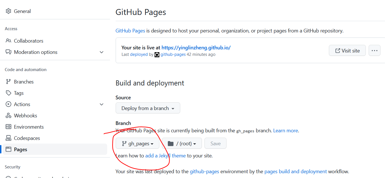This screenshot has height=178, width=385.
Task: Click the external link icon in Visit site
Action: click(x=338, y=50)
